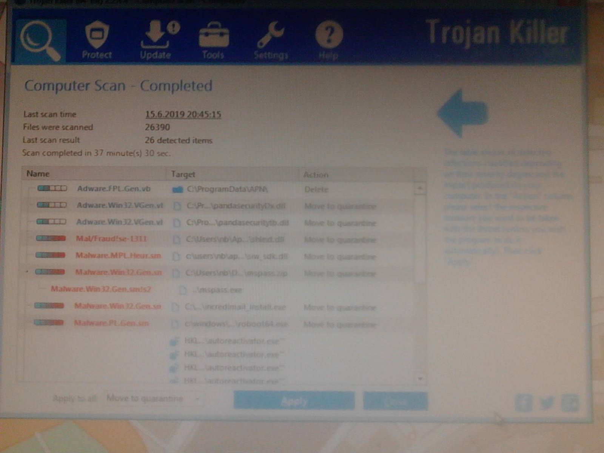Change action for roboot64.exe row
The width and height of the screenshot is (604, 453).
pos(340,325)
